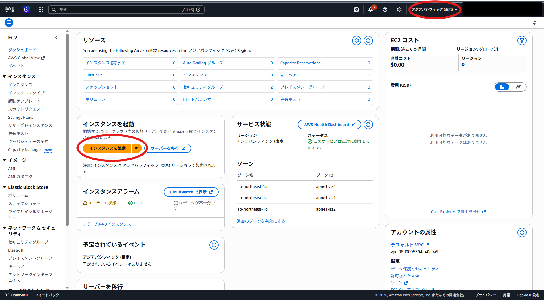The height and width of the screenshot is (300, 544).
Task: Click the AWS logo home icon
Action: click(x=10, y=9)
